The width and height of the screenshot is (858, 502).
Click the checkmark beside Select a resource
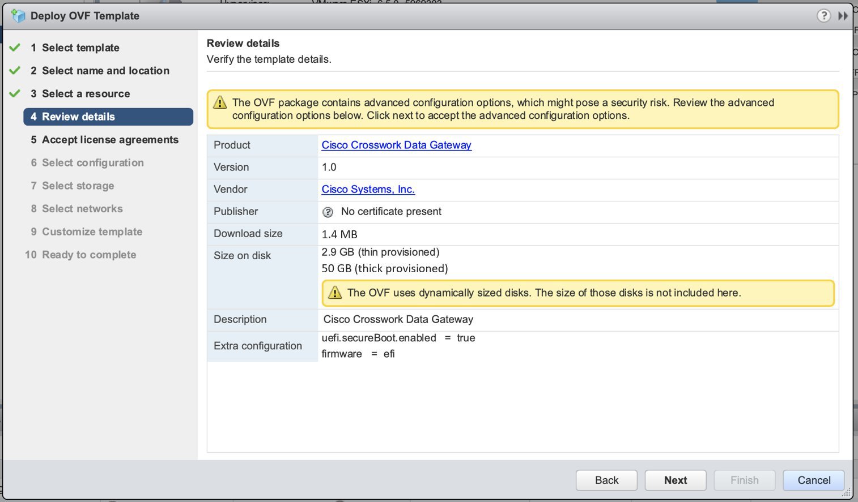tap(15, 93)
